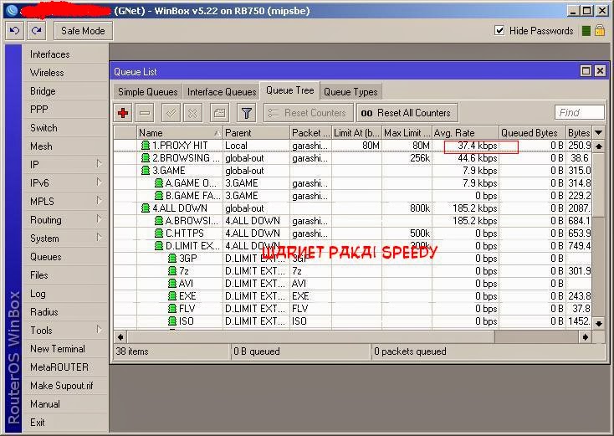Add a new queue with red plus

pos(123,113)
